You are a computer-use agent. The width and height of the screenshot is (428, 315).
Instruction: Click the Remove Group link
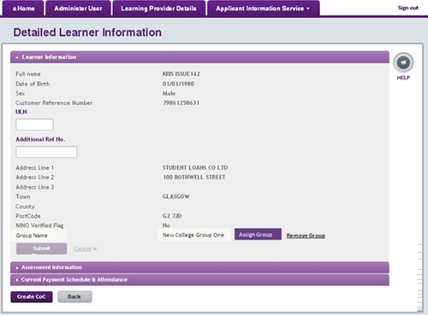[x=306, y=236]
